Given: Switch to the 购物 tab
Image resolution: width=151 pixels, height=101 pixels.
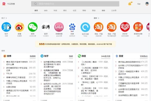Looking at the screenshot, I should point(84,10).
